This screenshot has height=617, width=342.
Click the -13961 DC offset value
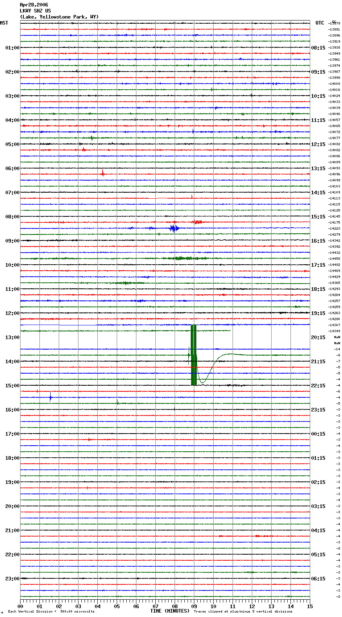tap(334, 60)
